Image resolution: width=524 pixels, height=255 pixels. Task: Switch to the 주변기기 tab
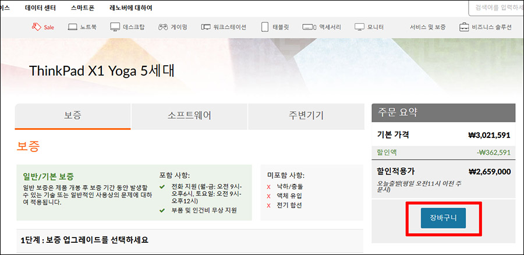(306, 116)
